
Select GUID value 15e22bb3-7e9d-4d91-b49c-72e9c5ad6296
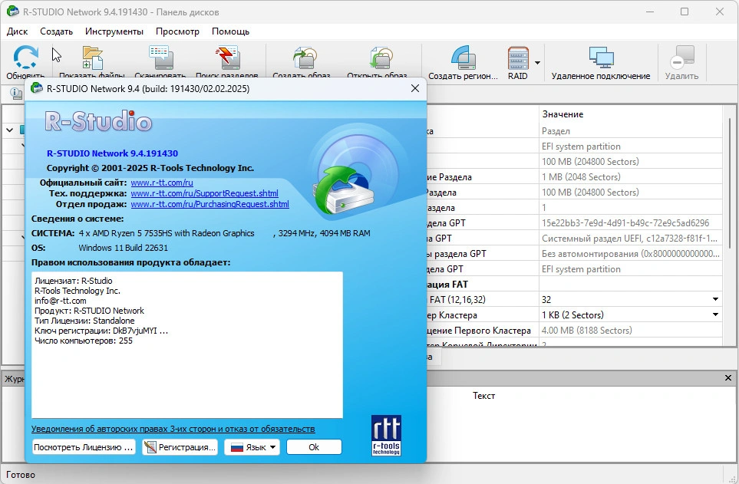point(631,223)
